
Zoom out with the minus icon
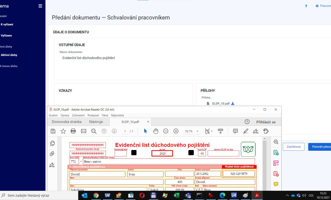(x=166, y=131)
